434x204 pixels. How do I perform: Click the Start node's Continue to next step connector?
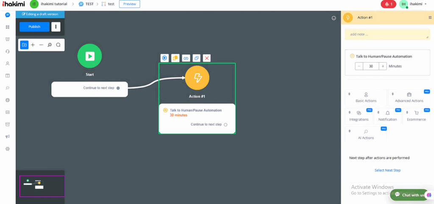coord(118,88)
